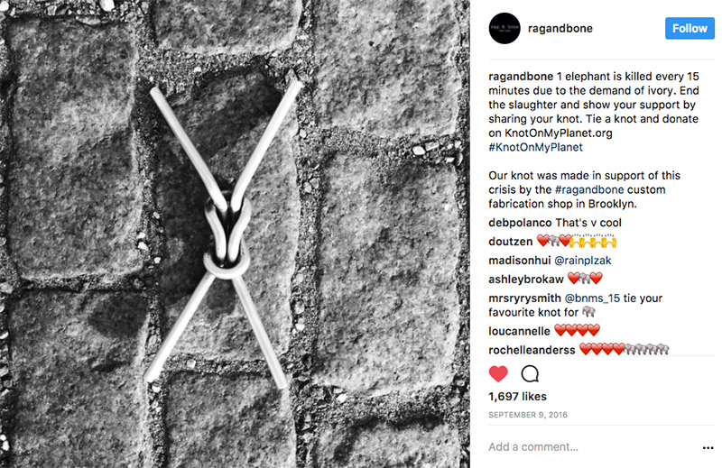
Task: Open loucannelle's commenter profile
Action: [519, 331]
